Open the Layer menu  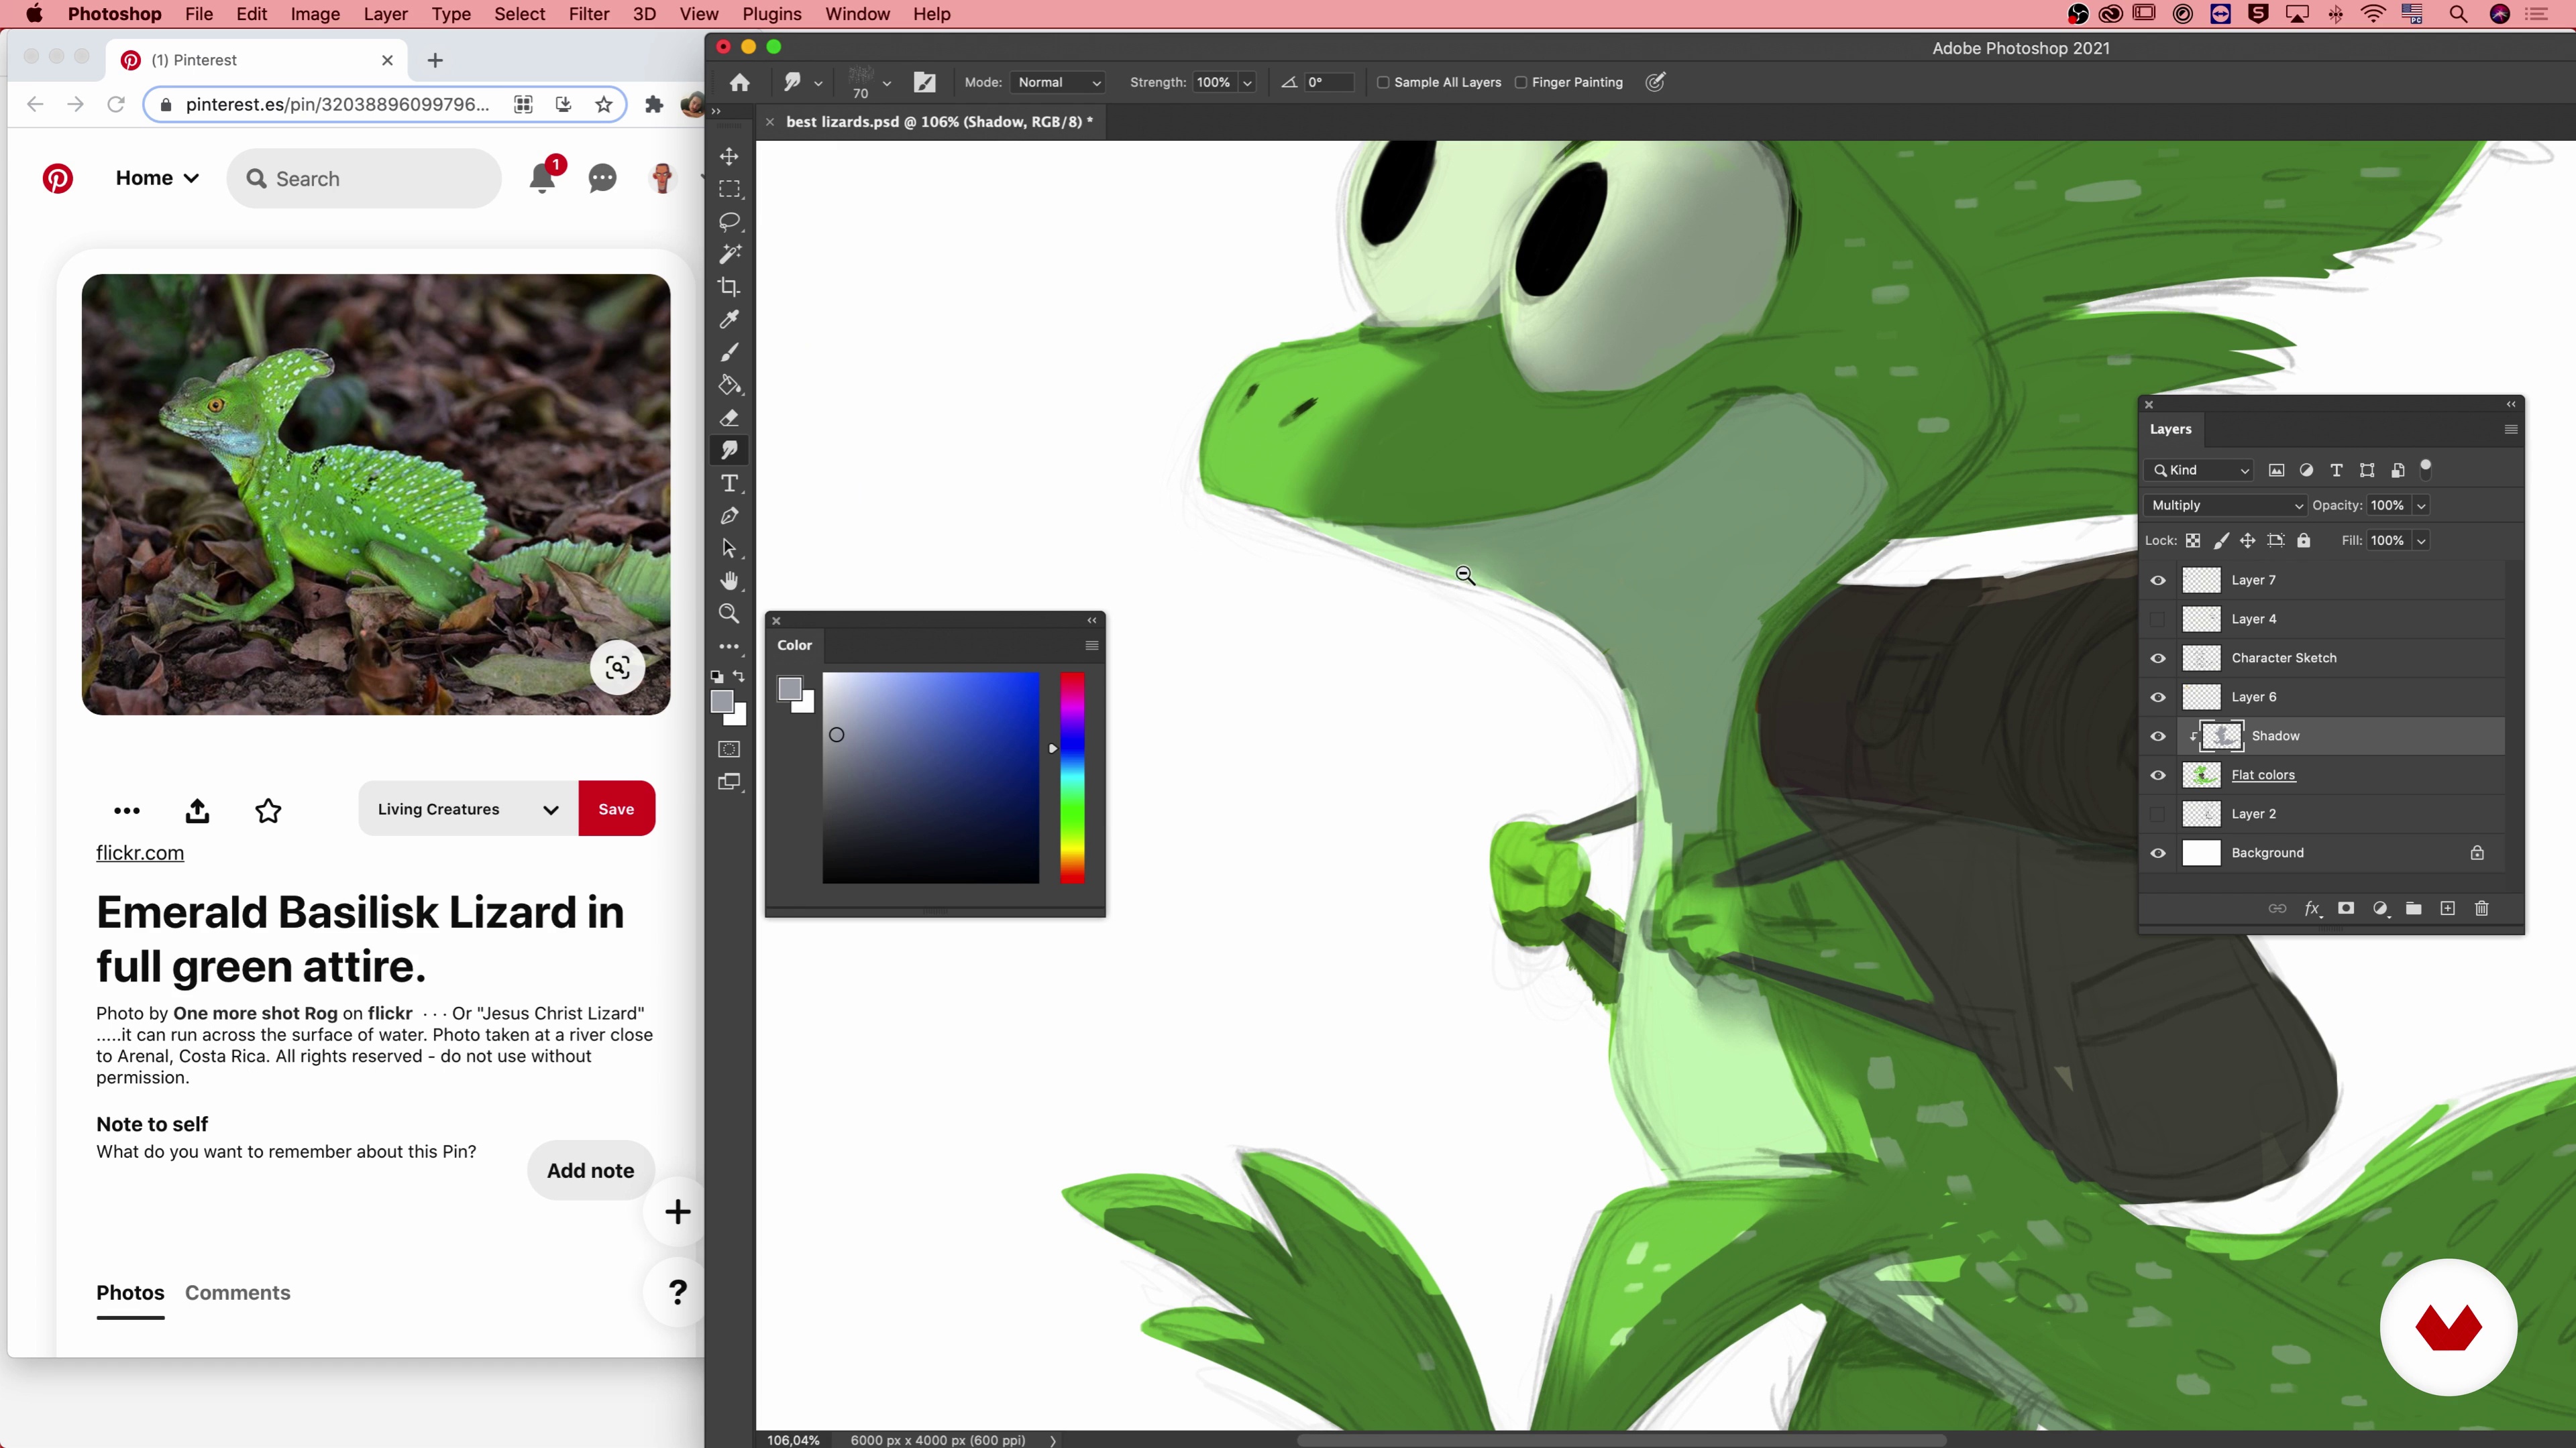(x=385, y=14)
